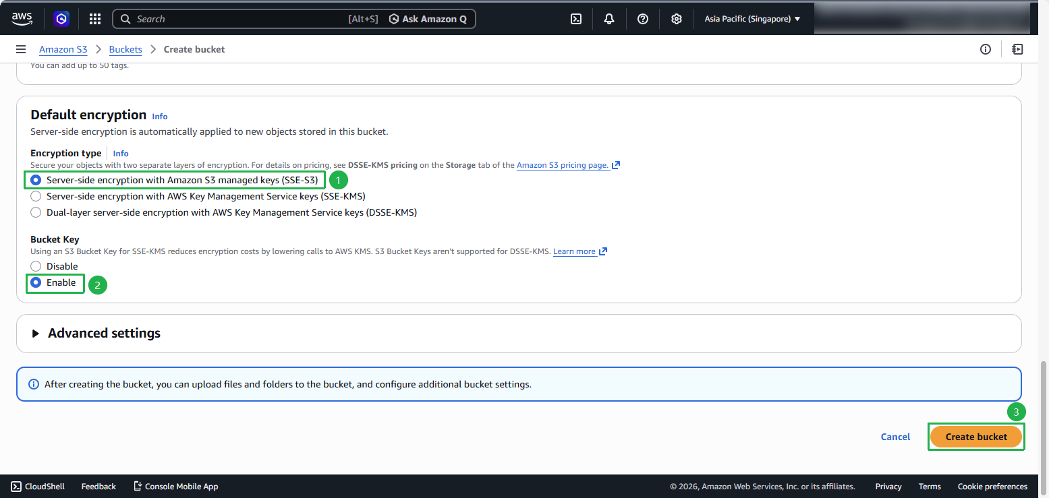Click the Ask Amazon Q button

click(428, 19)
